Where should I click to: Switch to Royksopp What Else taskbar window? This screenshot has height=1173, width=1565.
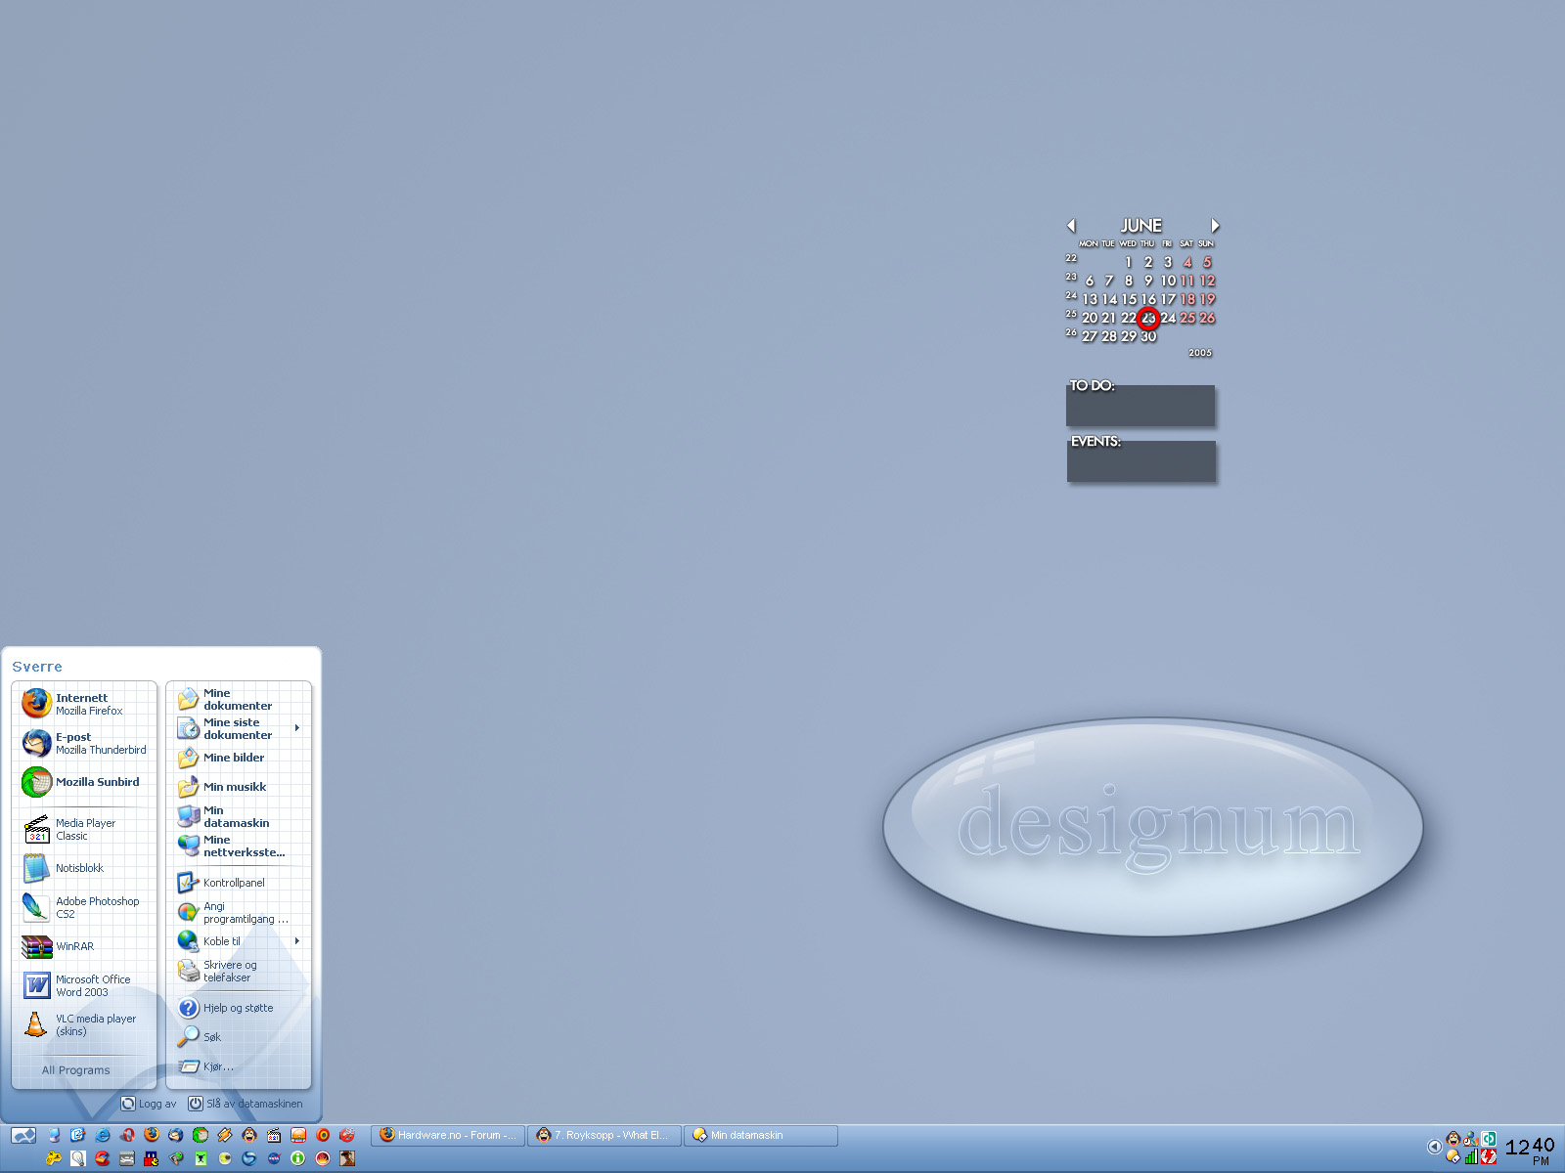605,1135
